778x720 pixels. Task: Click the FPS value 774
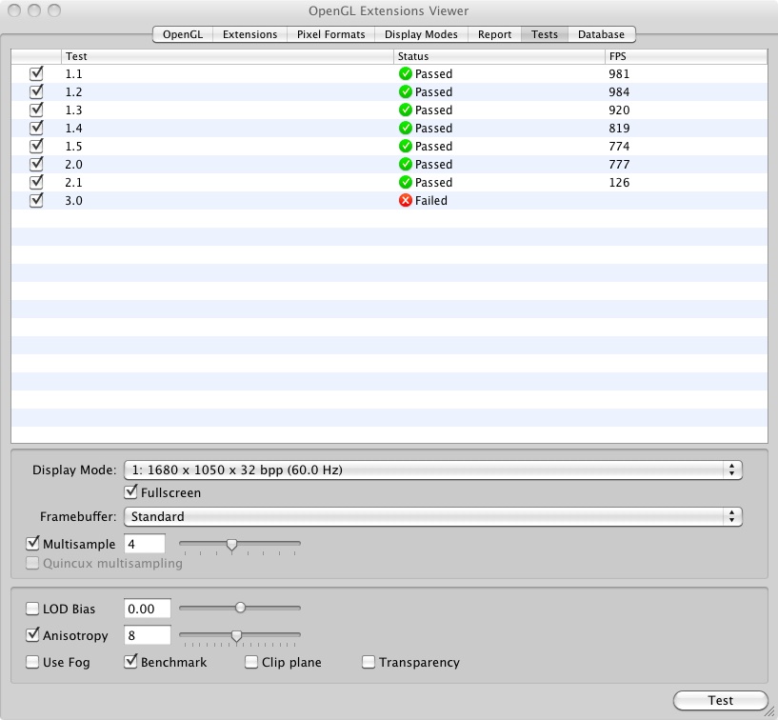click(619, 147)
